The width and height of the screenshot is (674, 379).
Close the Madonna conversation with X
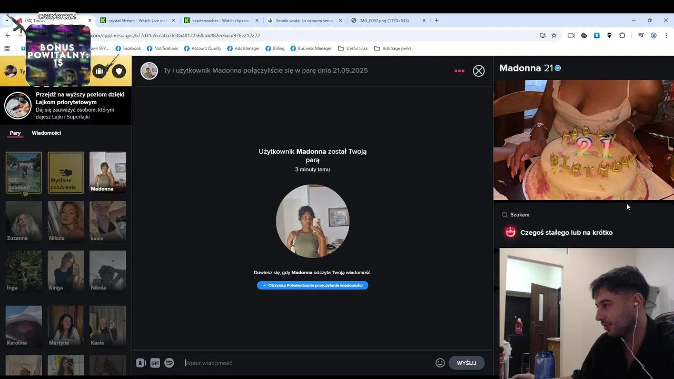coord(479,71)
